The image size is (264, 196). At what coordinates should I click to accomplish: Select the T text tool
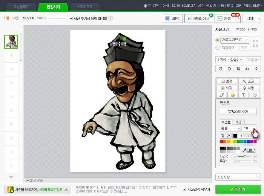(244, 95)
